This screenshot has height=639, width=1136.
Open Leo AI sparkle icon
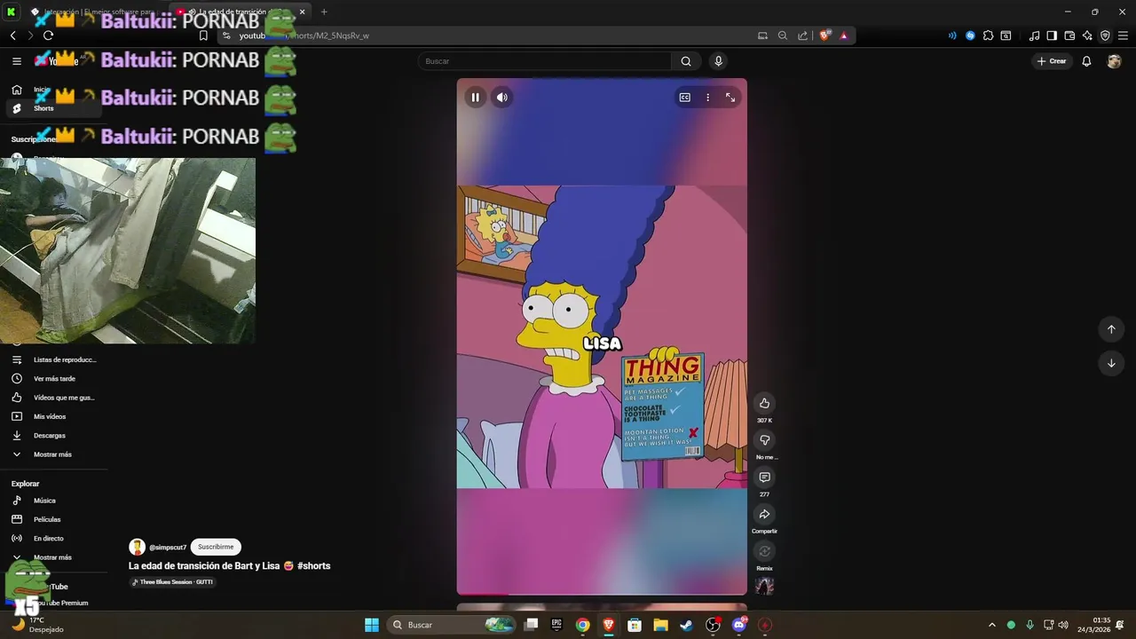coord(1087,35)
